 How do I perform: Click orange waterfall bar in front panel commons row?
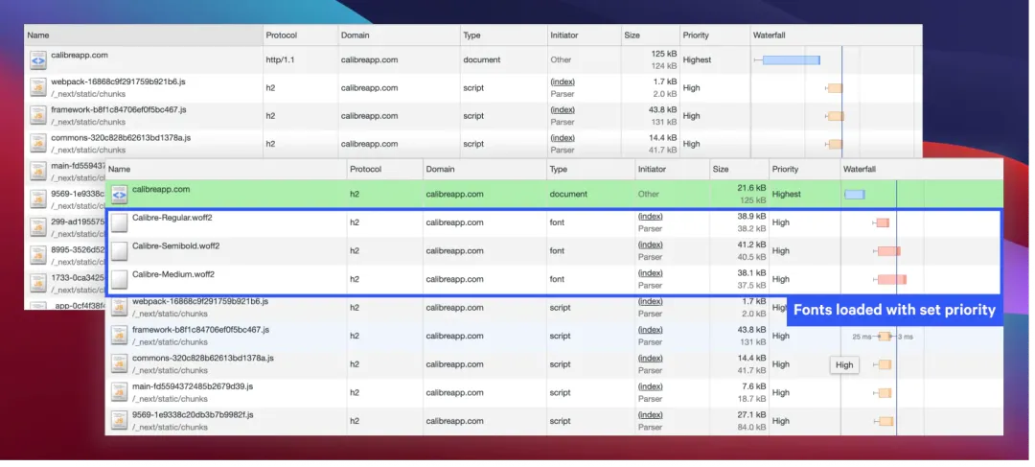pyautogui.click(x=885, y=365)
